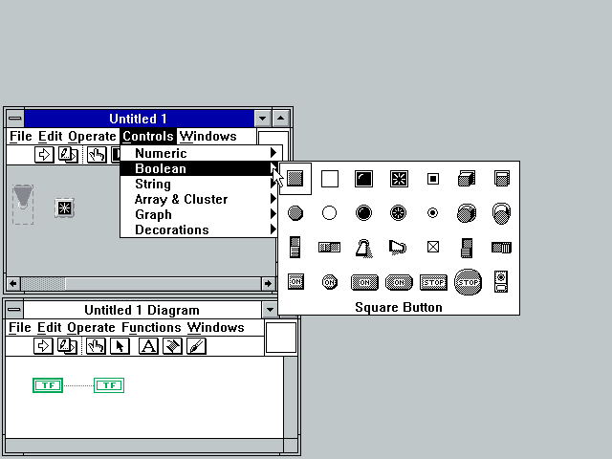Click the run arrow in Diagram toolbar
612x459 pixels.
(44, 346)
